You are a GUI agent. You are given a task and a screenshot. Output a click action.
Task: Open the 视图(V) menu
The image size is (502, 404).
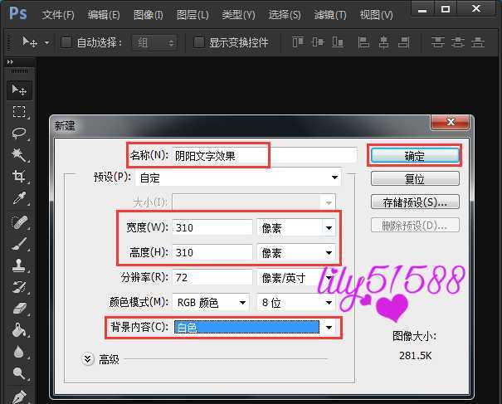click(376, 15)
